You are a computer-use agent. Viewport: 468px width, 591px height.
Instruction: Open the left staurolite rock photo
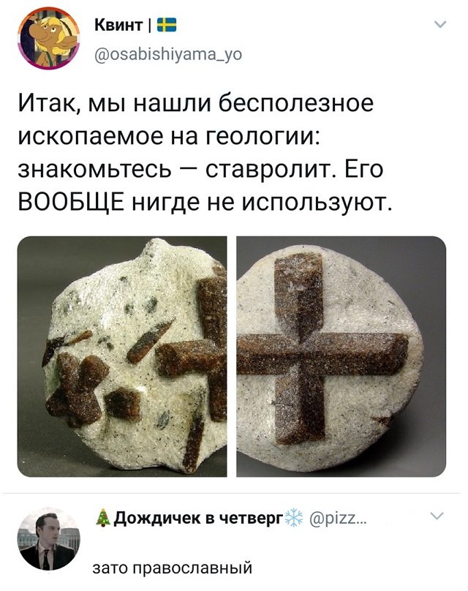point(122,356)
